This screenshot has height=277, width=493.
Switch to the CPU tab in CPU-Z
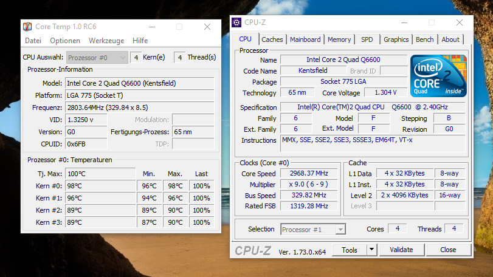245,39
